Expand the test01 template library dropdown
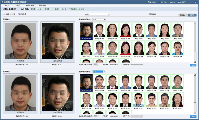The height and width of the screenshot is (120, 199). tap(108, 14)
